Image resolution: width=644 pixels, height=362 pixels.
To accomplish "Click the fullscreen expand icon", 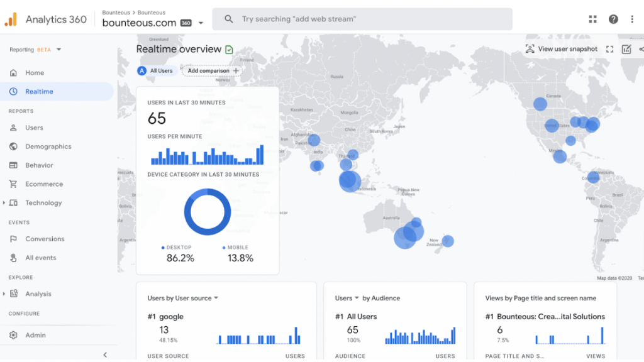I will 609,49.
